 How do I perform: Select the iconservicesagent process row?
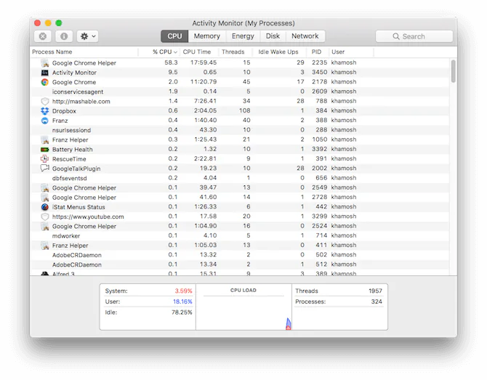coord(240,92)
